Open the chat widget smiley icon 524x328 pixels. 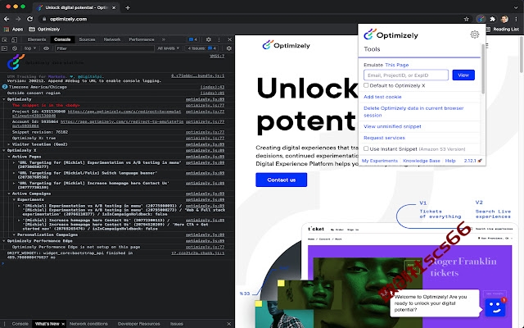point(495,307)
